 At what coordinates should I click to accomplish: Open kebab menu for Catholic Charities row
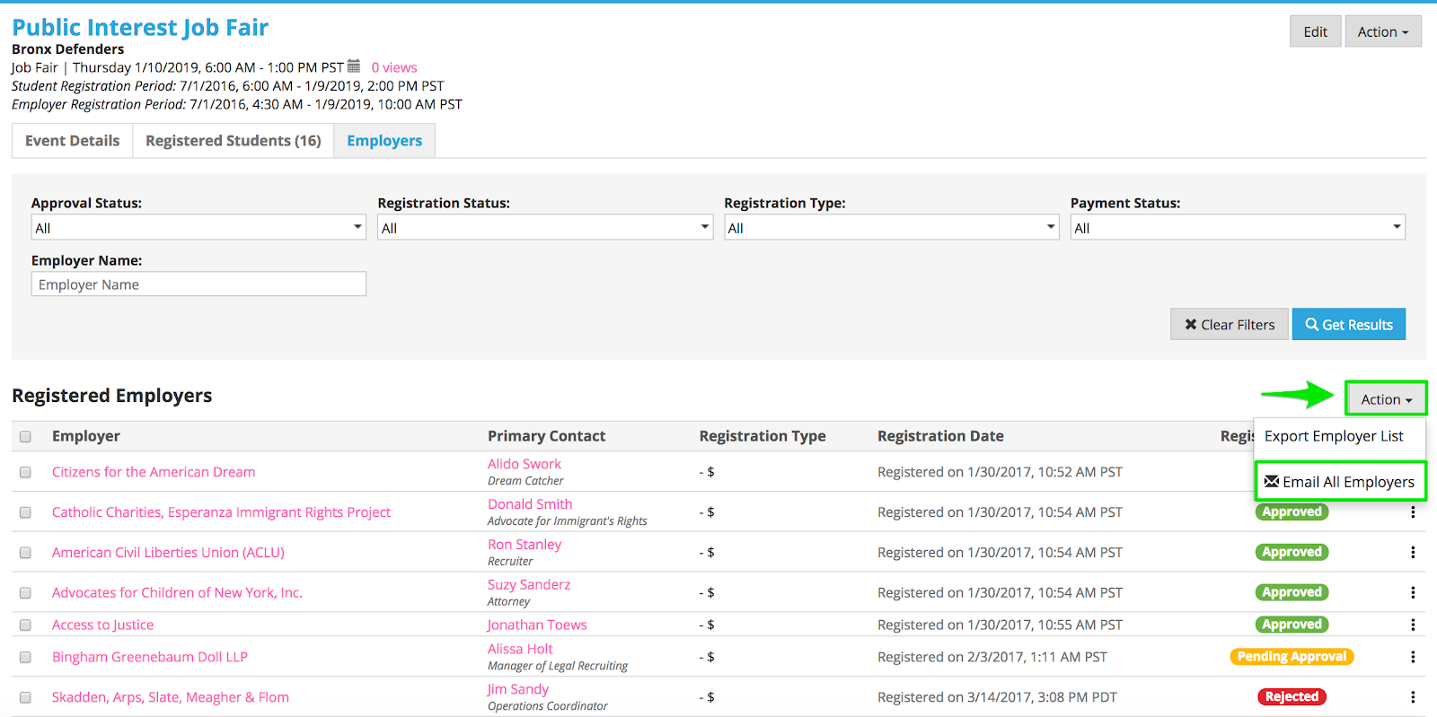click(x=1412, y=512)
